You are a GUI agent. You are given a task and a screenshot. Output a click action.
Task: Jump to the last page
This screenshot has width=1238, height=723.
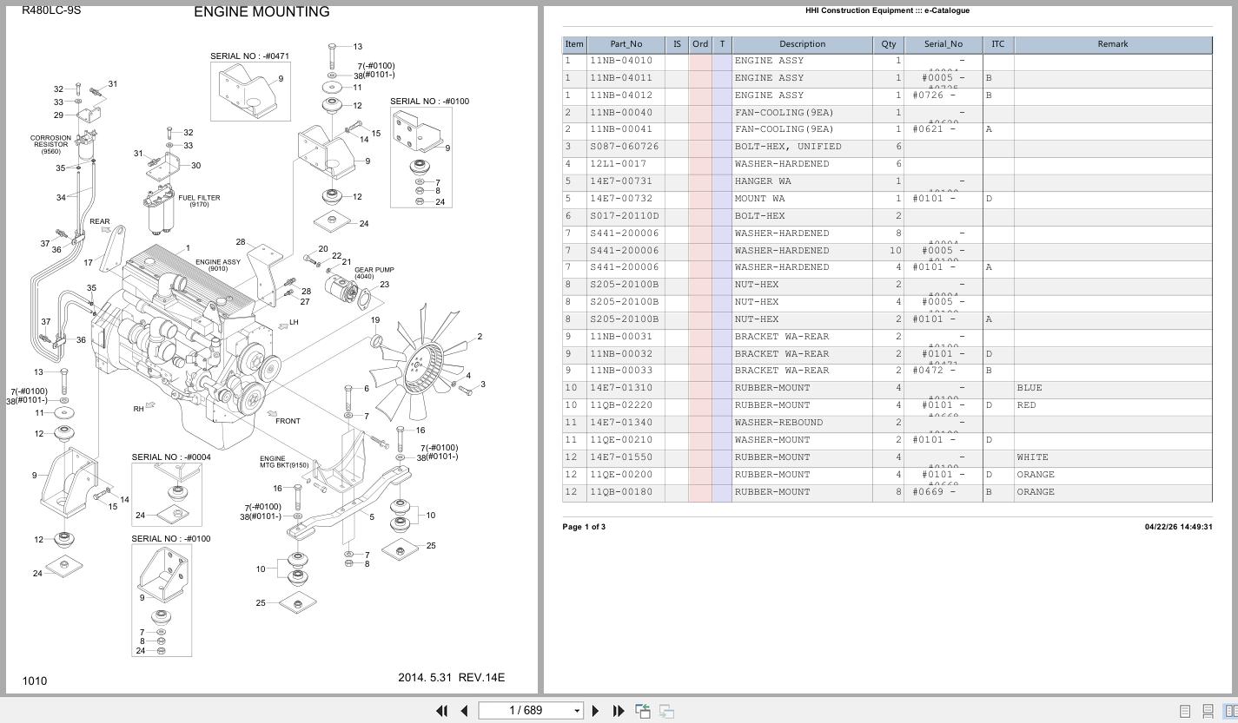coord(618,711)
